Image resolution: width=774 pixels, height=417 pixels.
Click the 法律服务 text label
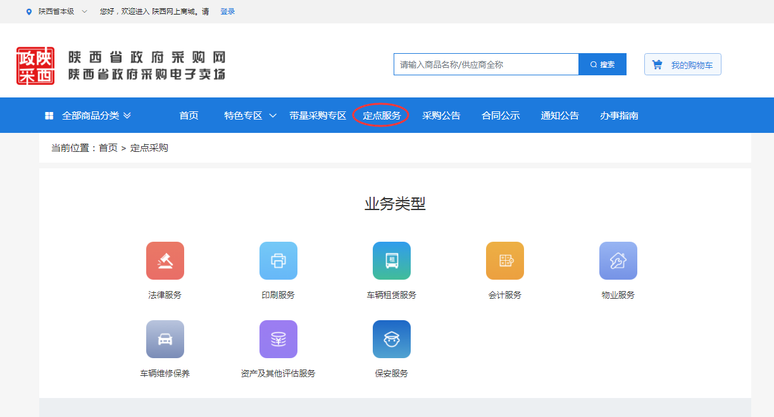coord(165,295)
